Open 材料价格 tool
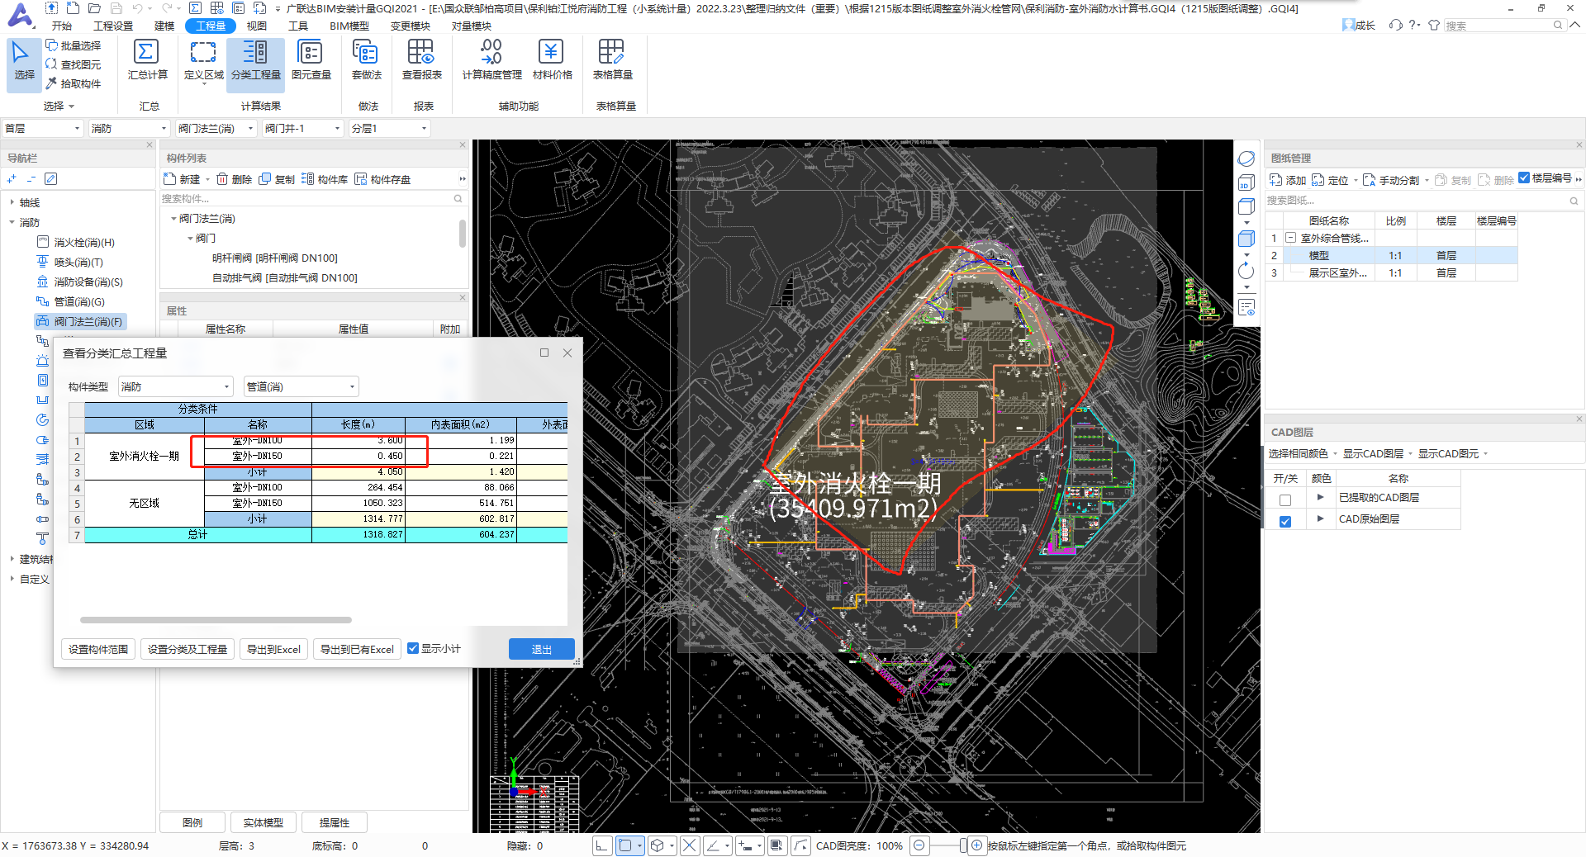The image size is (1586, 857). [x=552, y=62]
